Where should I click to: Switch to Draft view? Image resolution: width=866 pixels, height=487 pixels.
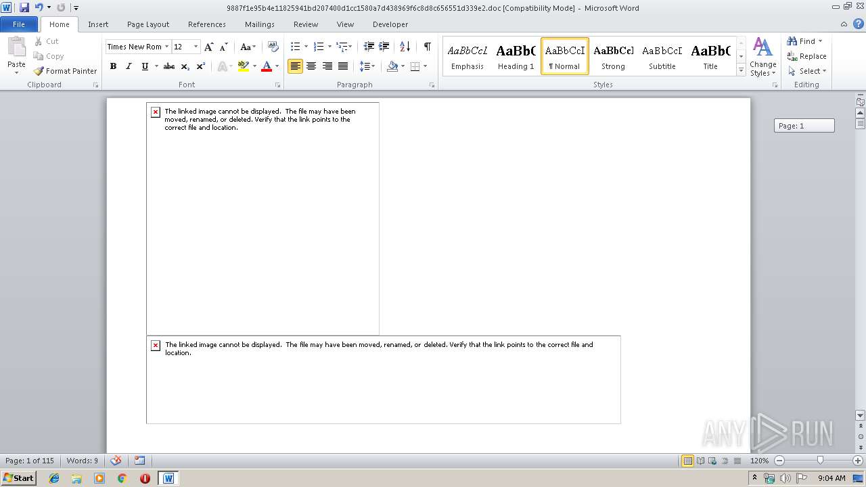736,461
